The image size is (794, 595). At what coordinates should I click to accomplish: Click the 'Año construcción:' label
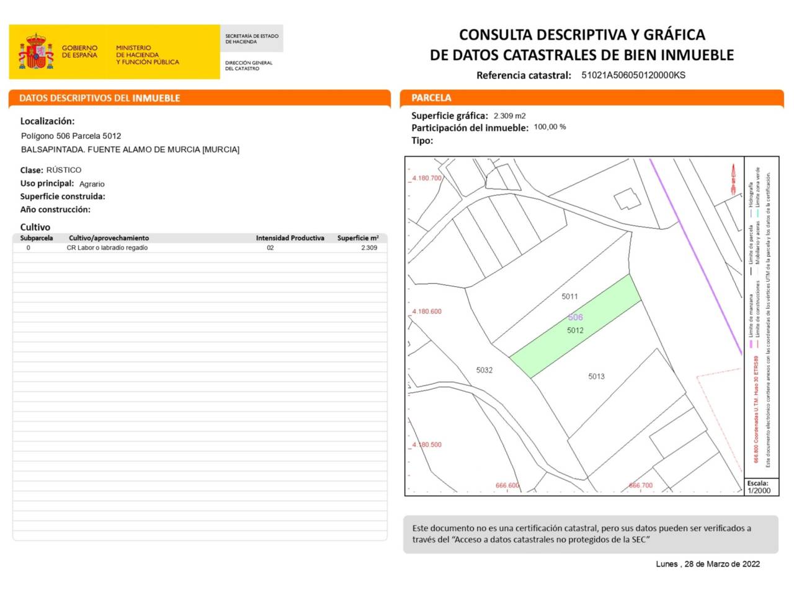55,209
